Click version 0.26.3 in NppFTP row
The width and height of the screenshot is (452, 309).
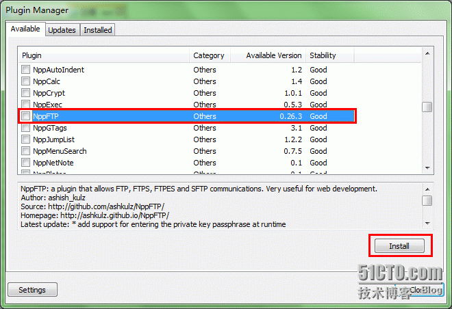(x=291, y=116)
